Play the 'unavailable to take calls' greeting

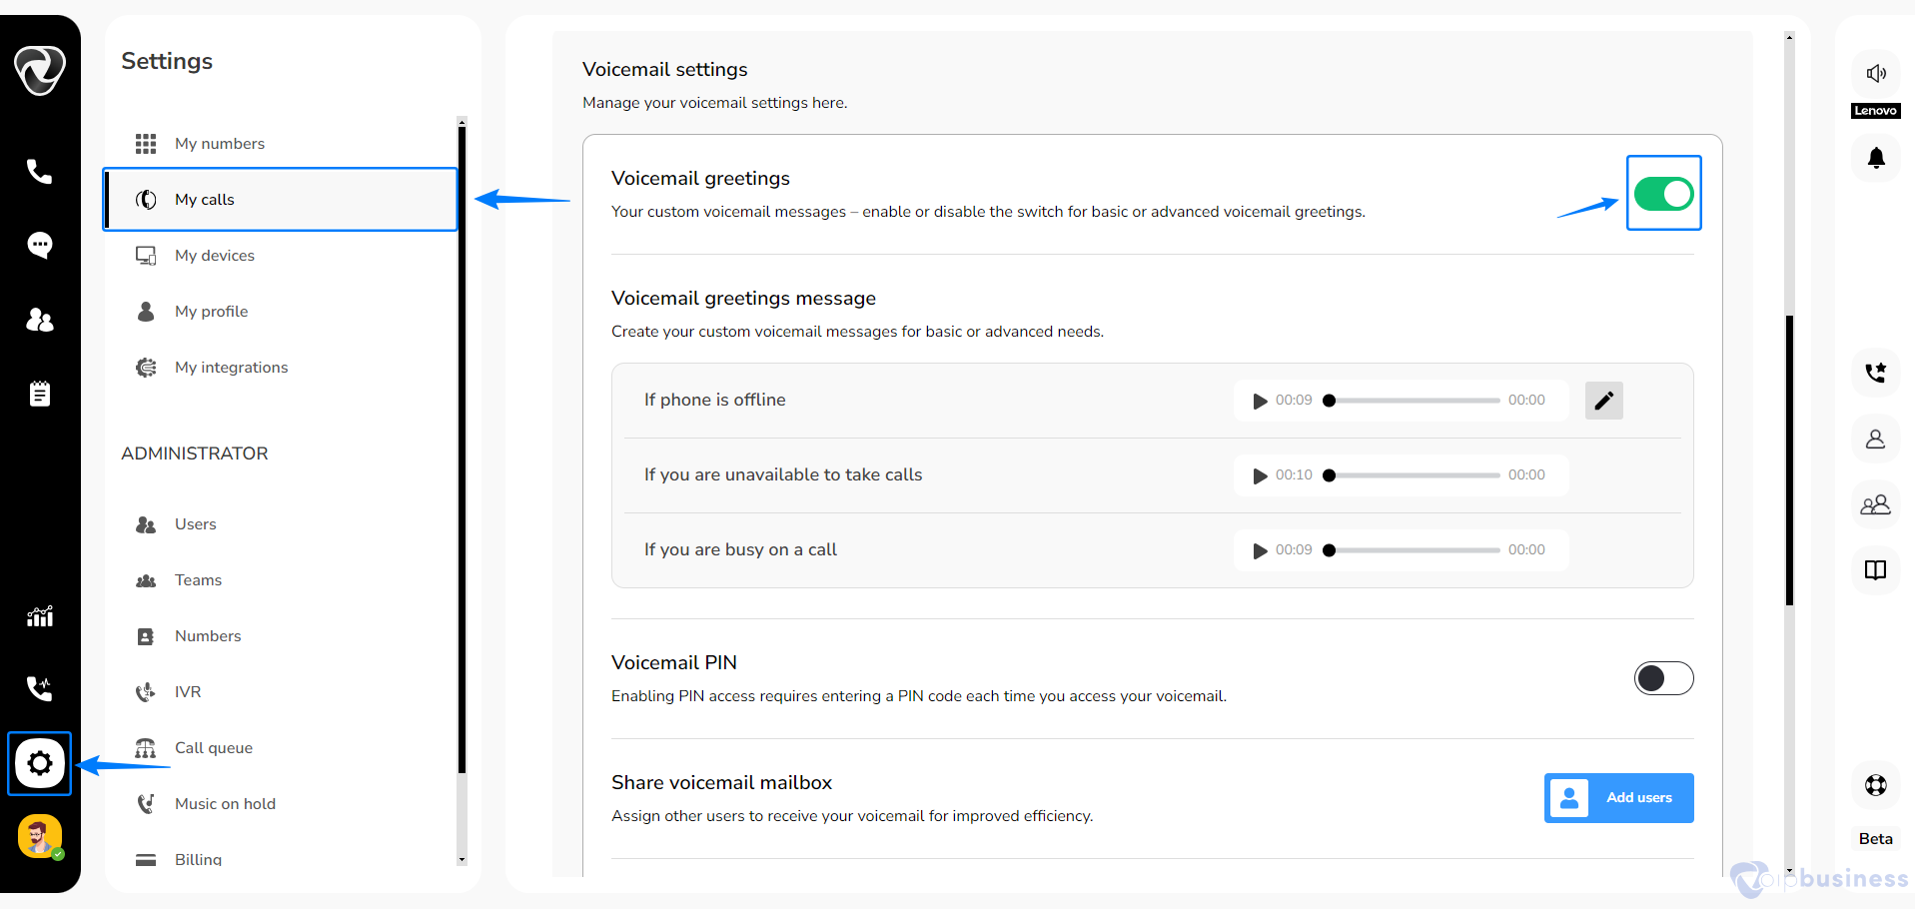pyautogui.click(x=1260, y=475)
